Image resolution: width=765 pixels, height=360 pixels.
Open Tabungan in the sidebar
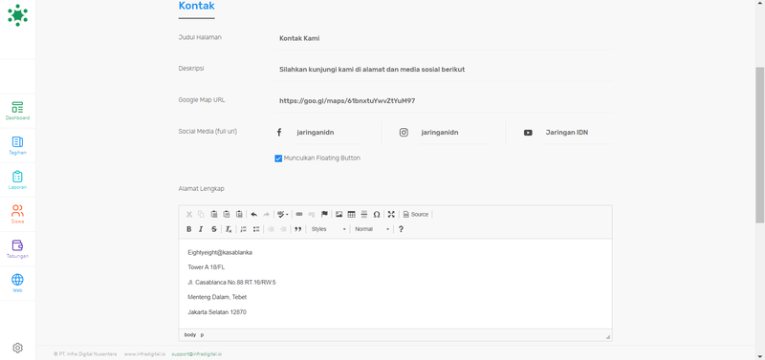(x=17, y=249)
